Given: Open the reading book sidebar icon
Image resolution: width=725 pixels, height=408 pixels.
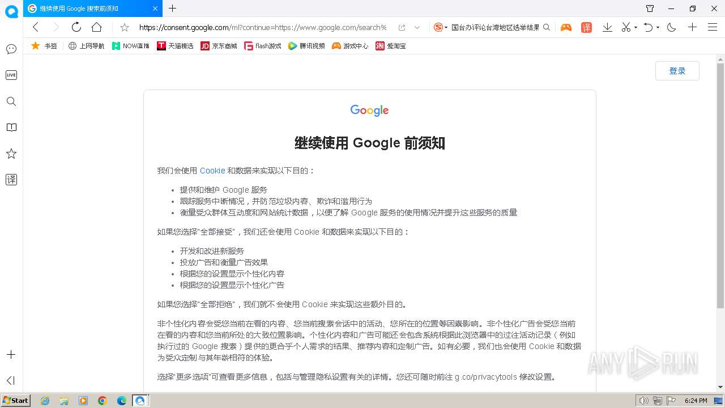Looking at the screenshot, I should 11,127.
